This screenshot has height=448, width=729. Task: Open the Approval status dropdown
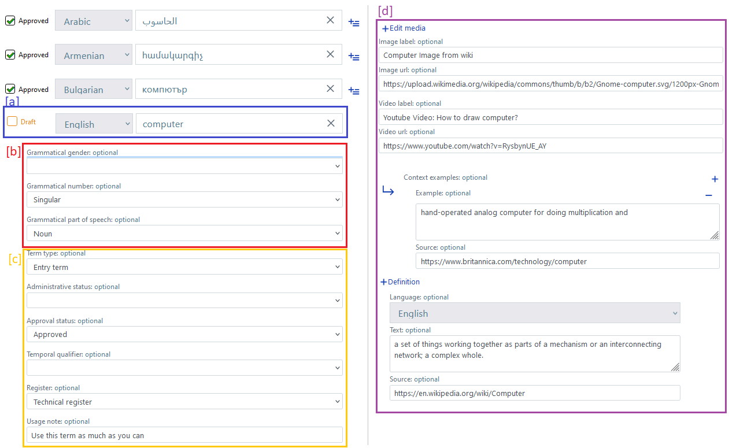(x=184, y=334)
